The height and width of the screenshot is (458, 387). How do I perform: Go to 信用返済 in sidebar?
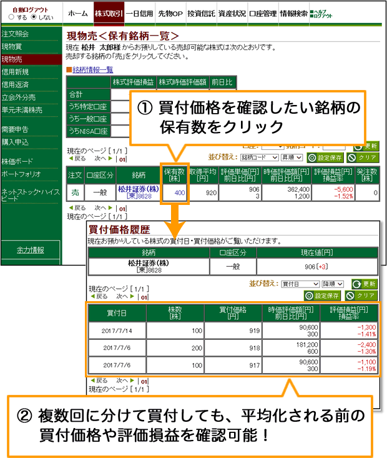[x=15, y=85]
